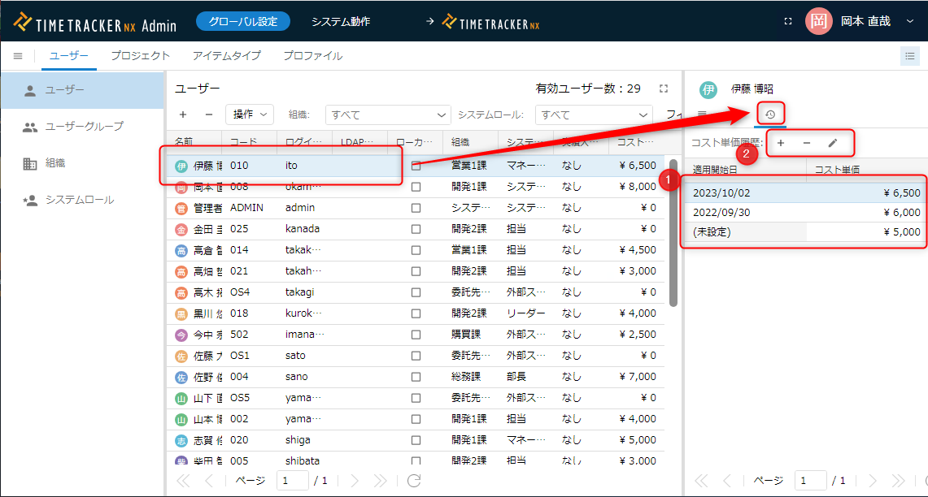
Task: Check the local checkbox for user ito
Action: [x=416, y=166]
